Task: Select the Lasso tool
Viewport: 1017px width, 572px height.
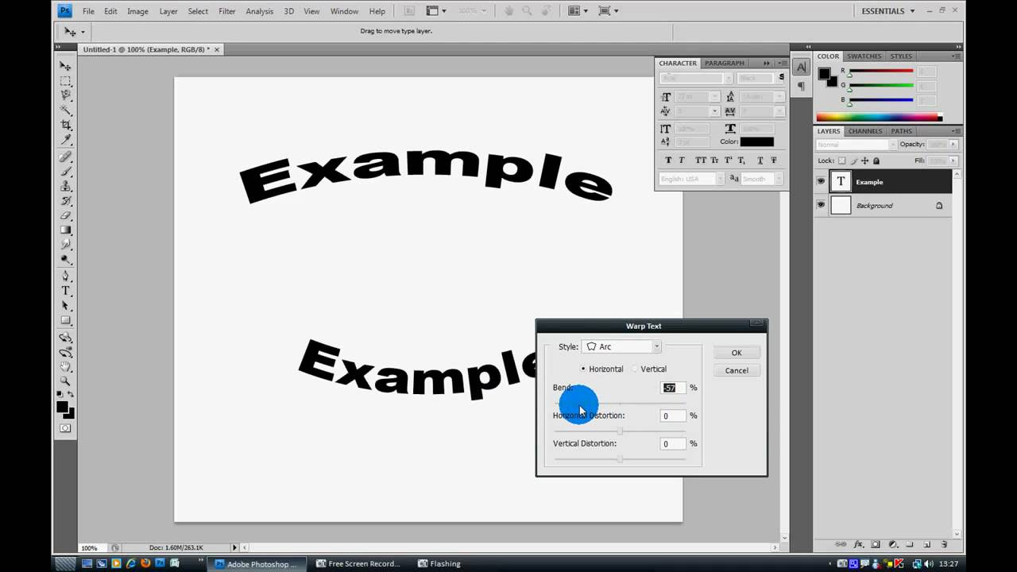Action: [66, 95]
